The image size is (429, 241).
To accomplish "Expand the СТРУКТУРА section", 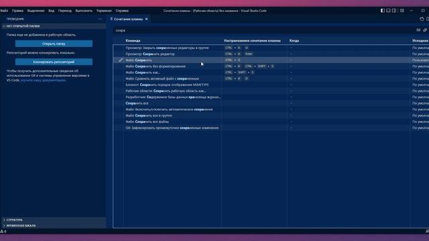I will [x=54, y=220].
